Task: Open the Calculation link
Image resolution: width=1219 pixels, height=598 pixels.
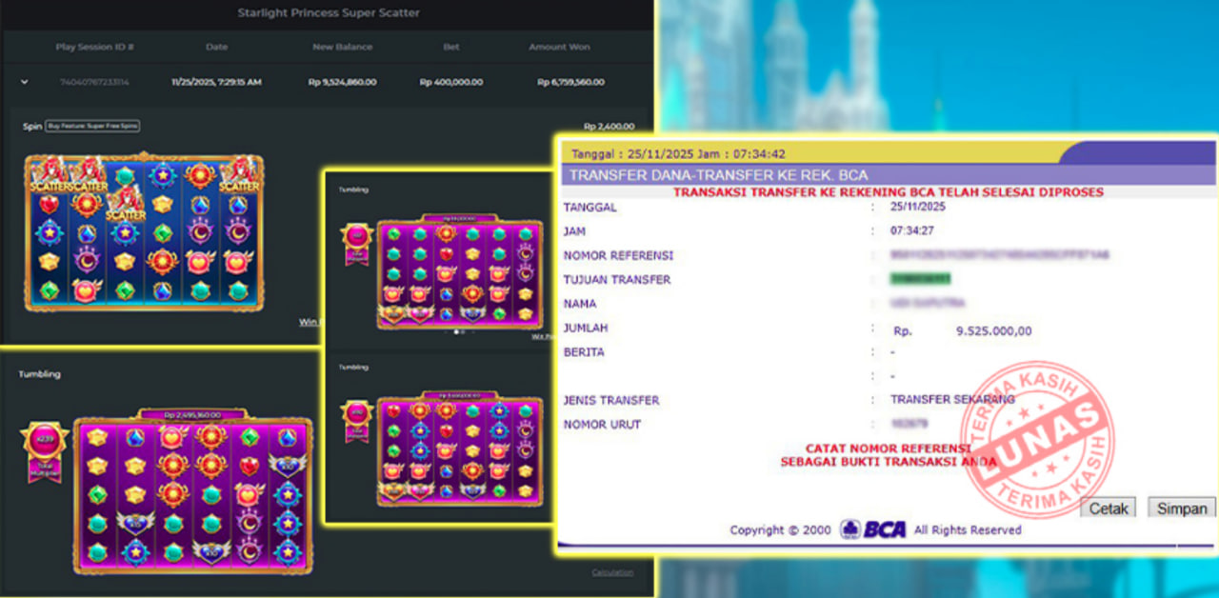Action: [x=611, y=572]
